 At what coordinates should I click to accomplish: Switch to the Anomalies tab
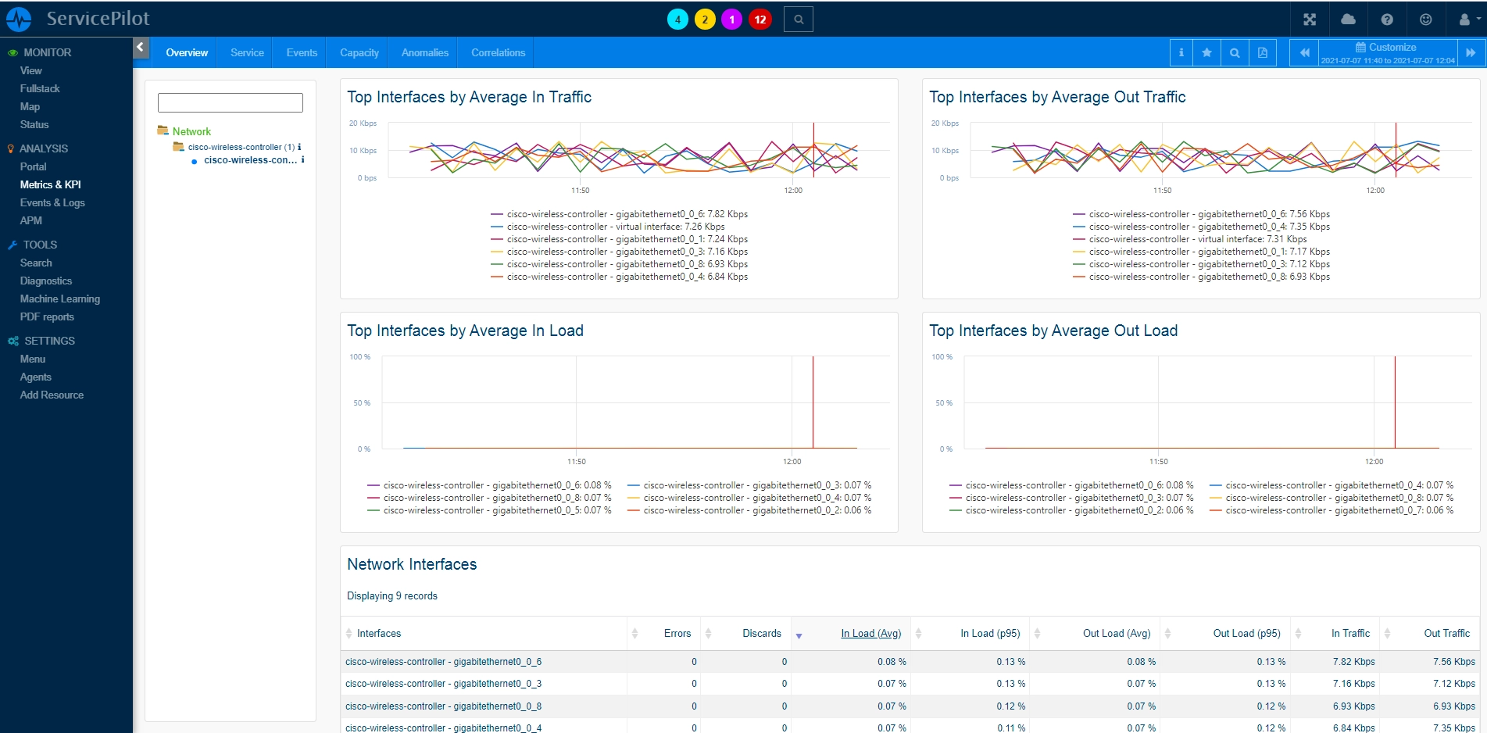pyautogui.click(x=425, y=52)
